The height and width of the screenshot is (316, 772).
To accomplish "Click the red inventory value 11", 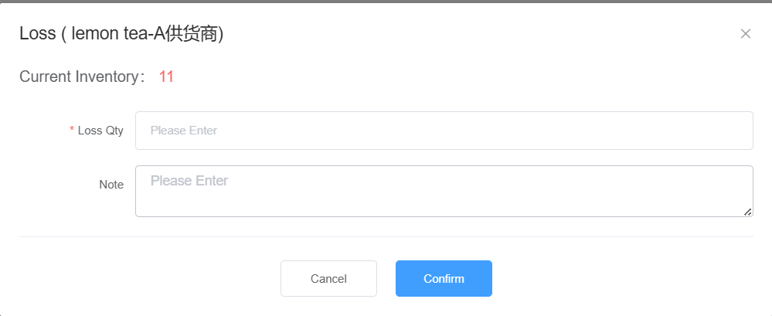I will (x=166, y=76).
